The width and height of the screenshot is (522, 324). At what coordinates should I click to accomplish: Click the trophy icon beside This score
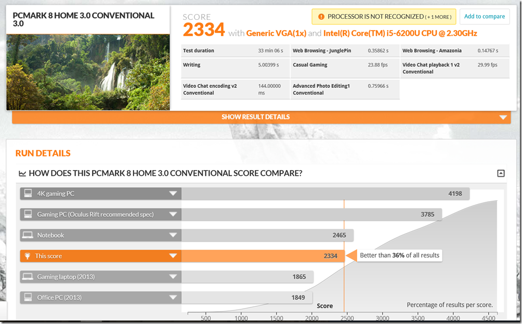[28, 256]
